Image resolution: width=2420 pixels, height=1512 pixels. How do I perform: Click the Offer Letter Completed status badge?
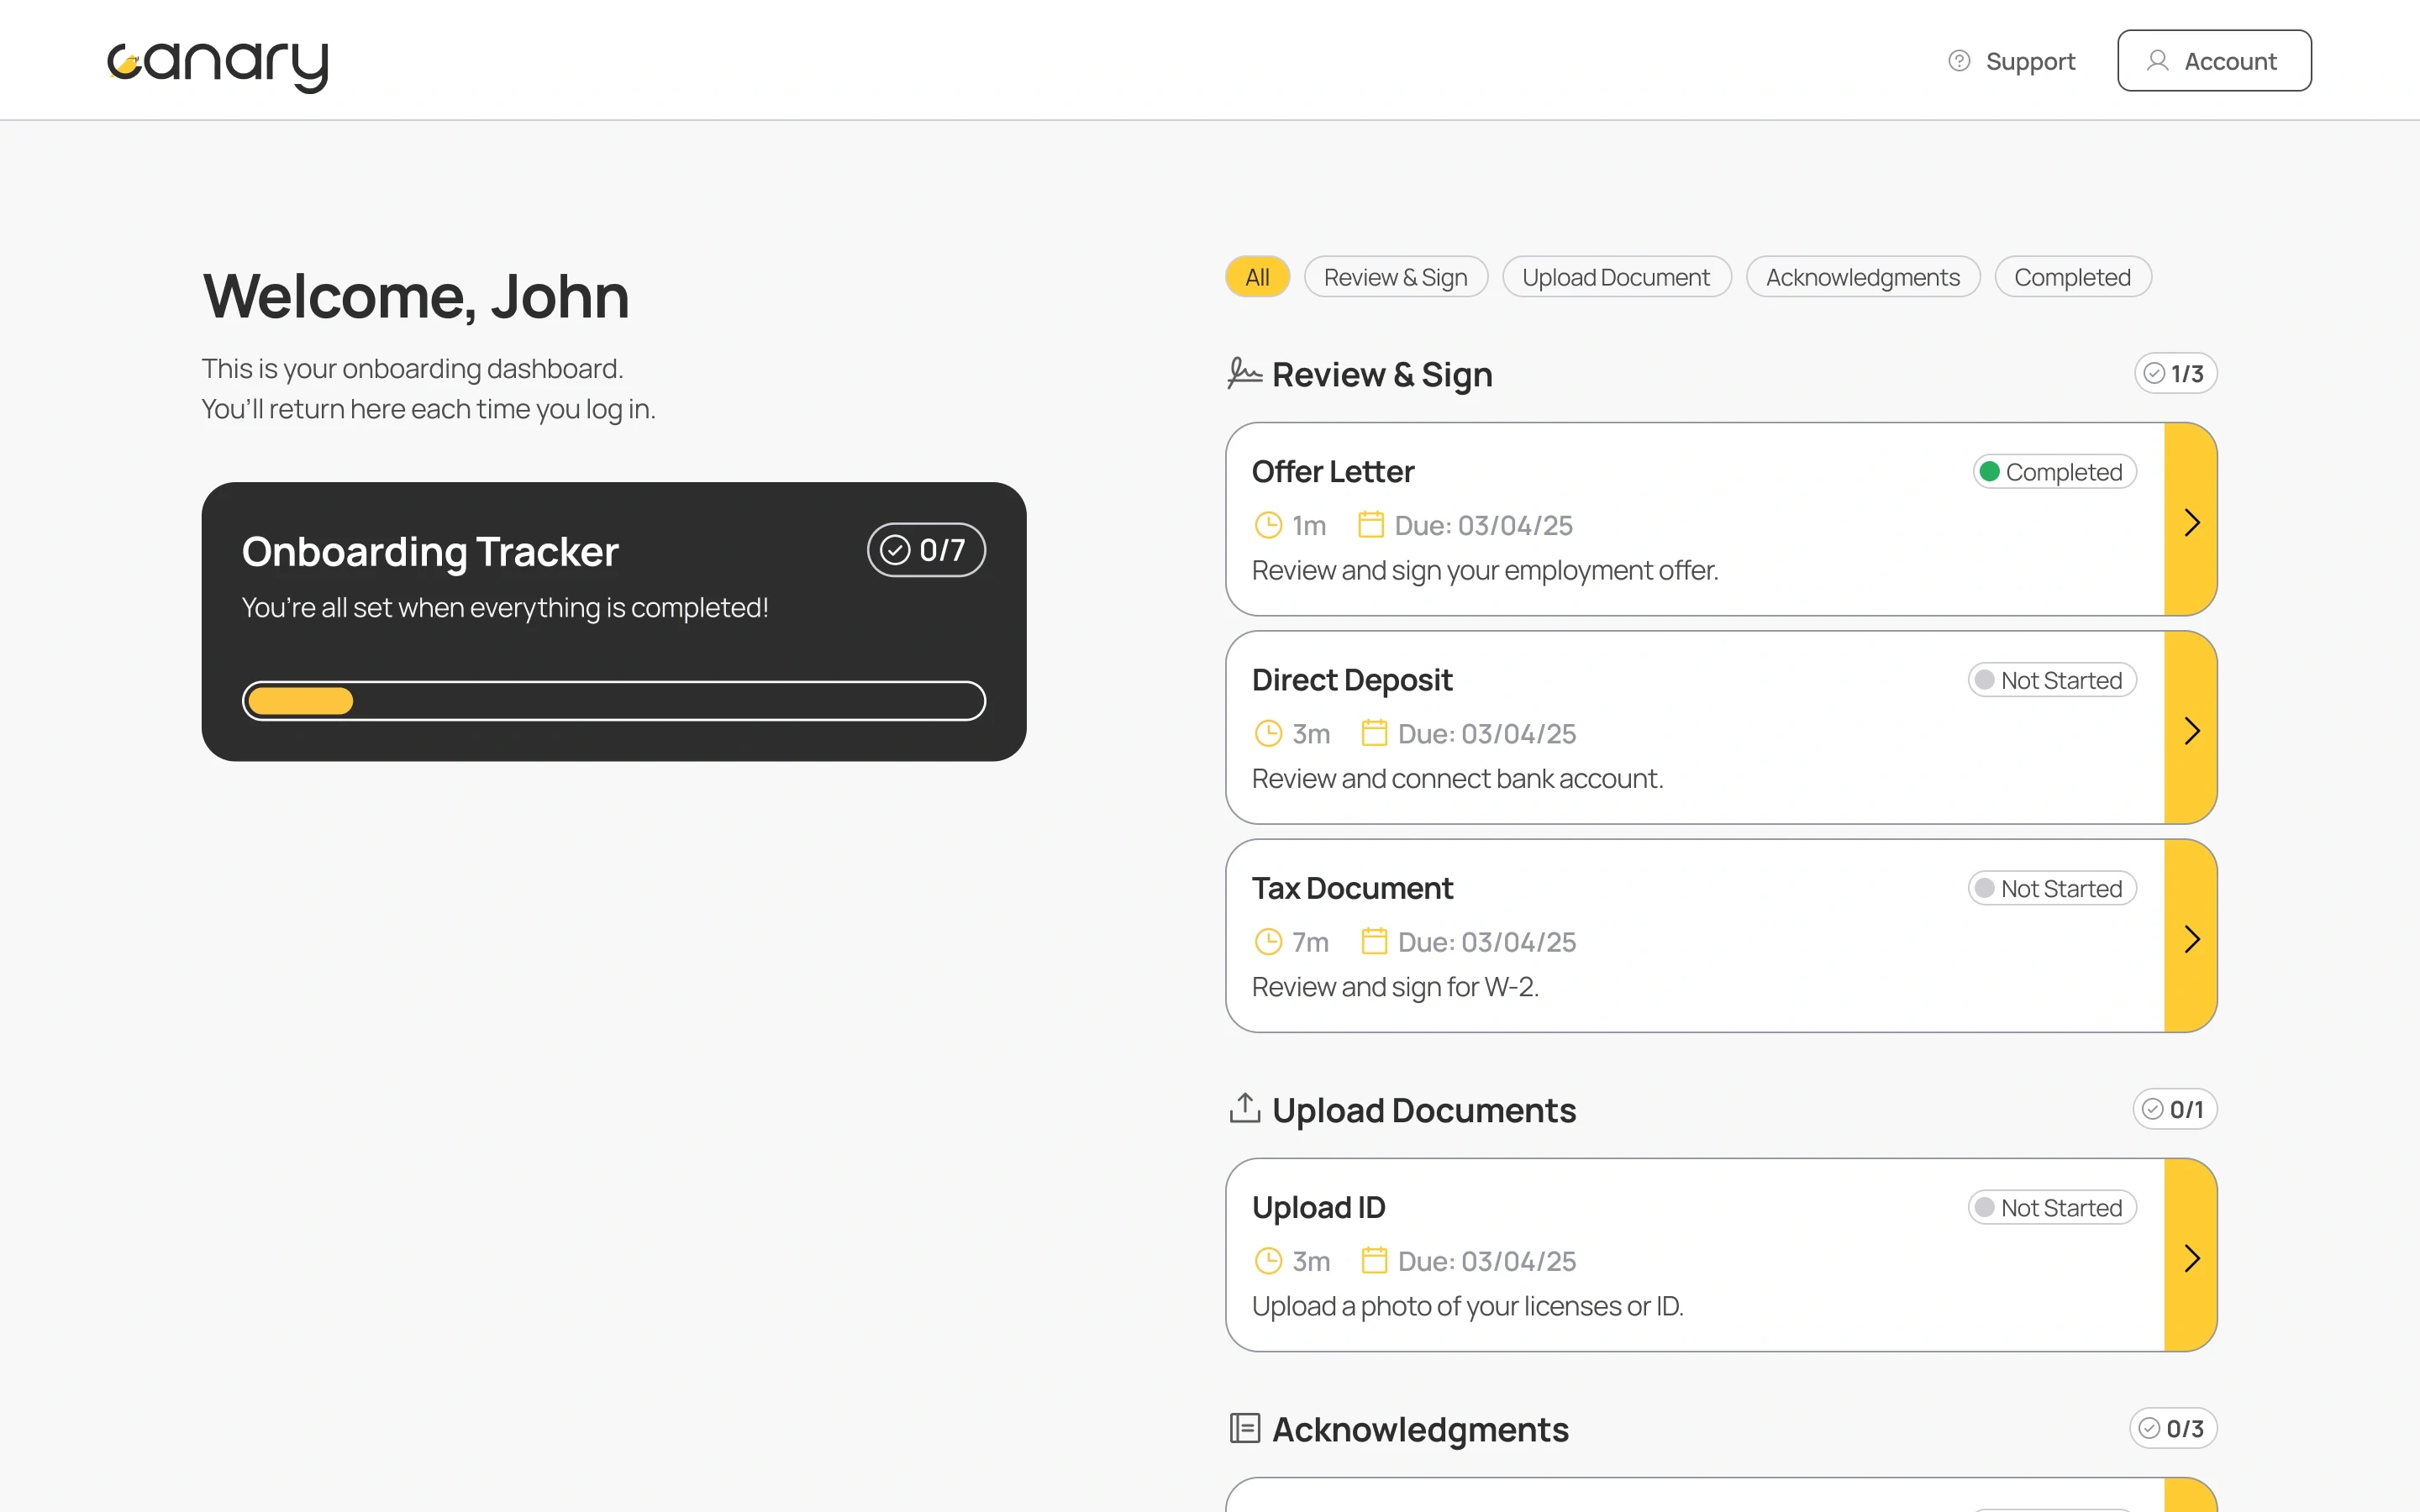point(2054,472)
